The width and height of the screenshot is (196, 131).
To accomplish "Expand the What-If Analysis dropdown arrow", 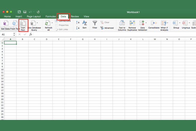I will [168, 23].
